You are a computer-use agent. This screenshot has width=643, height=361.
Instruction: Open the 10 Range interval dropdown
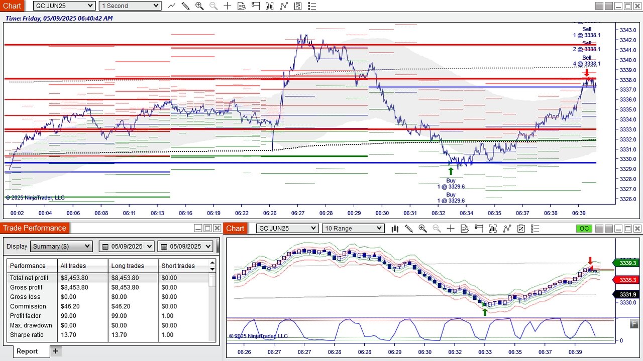353,228
